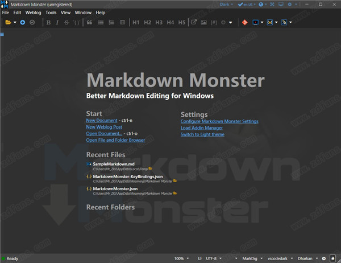Viewport: 341px width, 263px height.
Task: Apply H2 heading
Action: coord(147,22)
